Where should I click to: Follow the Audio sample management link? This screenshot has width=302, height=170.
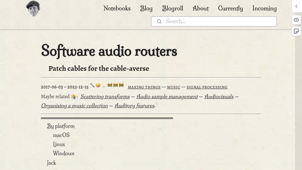click(167, 96)
